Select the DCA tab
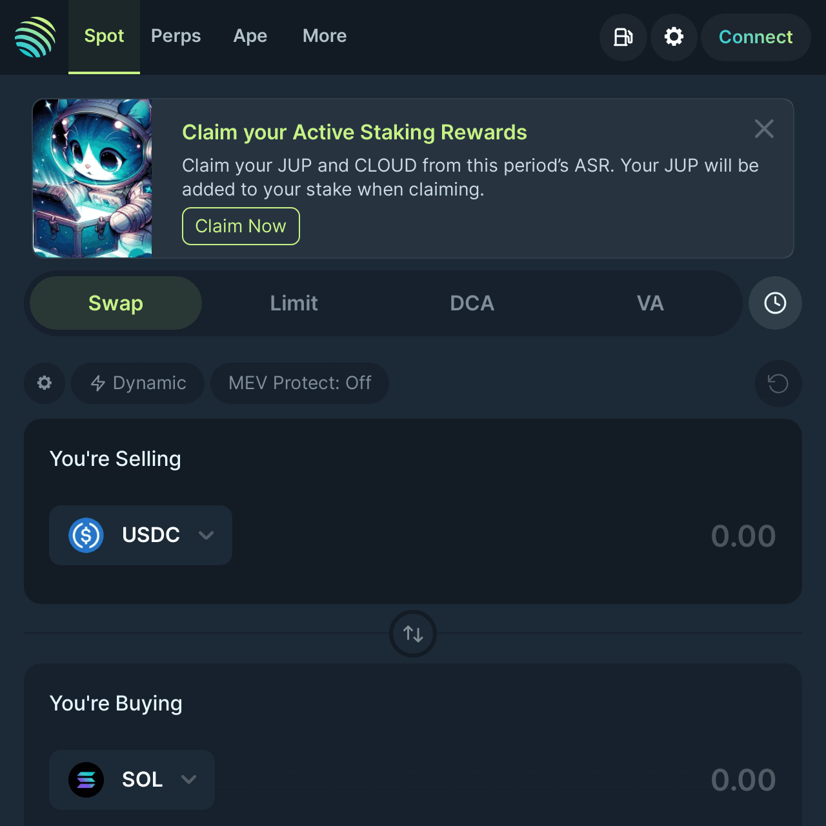The width and height of the screenshot is (826, 826). (472, 303)
